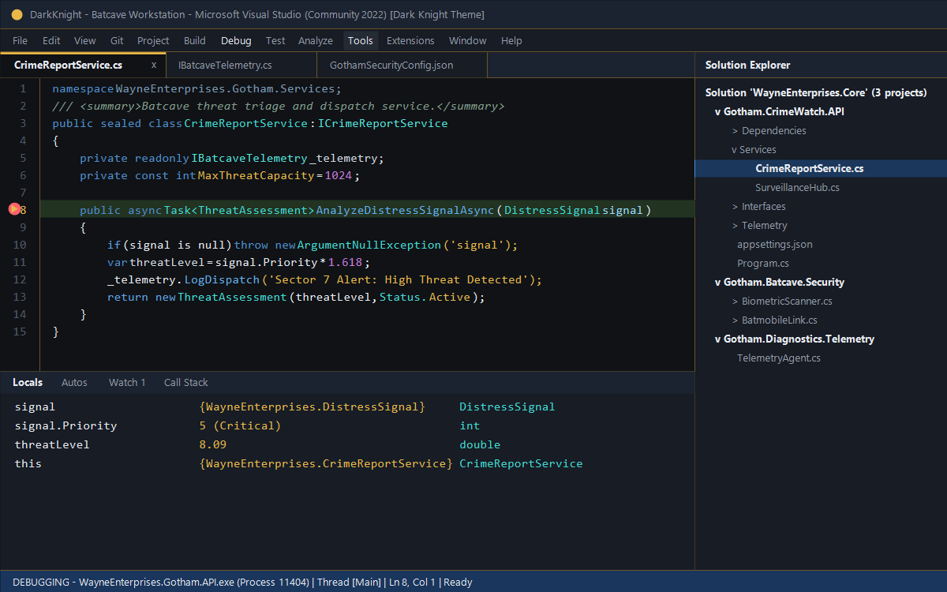This screenshot has height=592, width=947.
Task: Select the 'signal.Priority' row in Locals
Action: pos(347,425)
